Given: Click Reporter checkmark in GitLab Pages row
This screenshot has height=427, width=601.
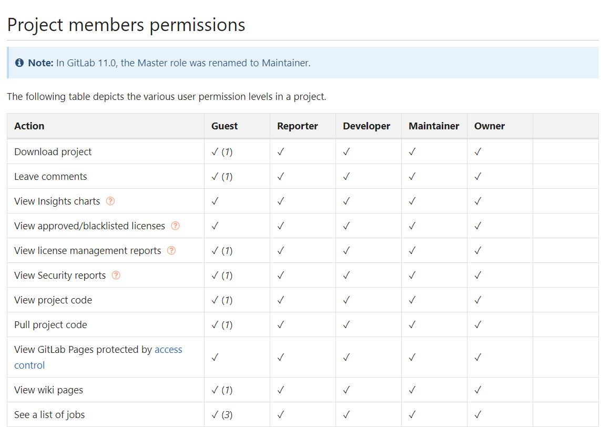Looking at the screenshot, I should tap(280, 357).
